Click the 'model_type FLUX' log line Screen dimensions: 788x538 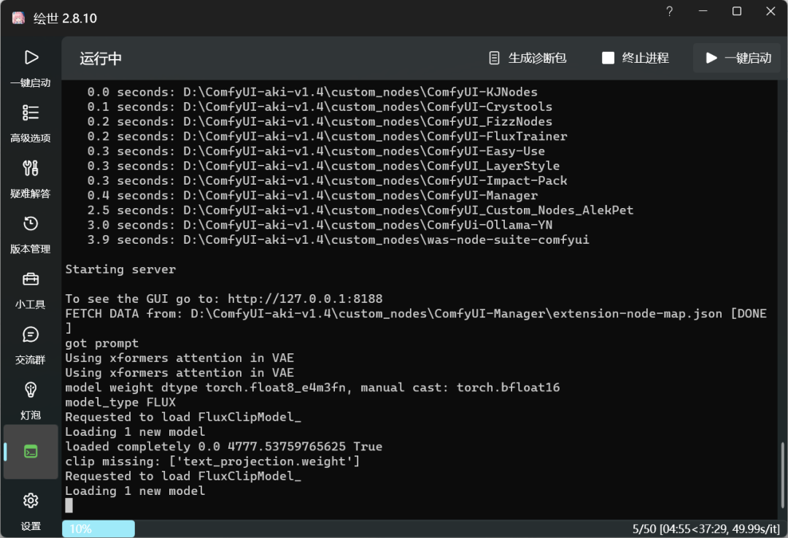[120, 402]
